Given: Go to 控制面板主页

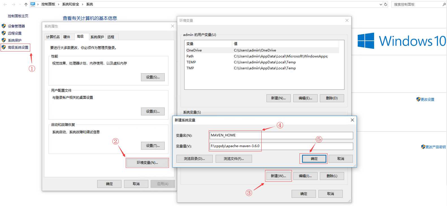Looking at the screenshot, I should 18,16.
